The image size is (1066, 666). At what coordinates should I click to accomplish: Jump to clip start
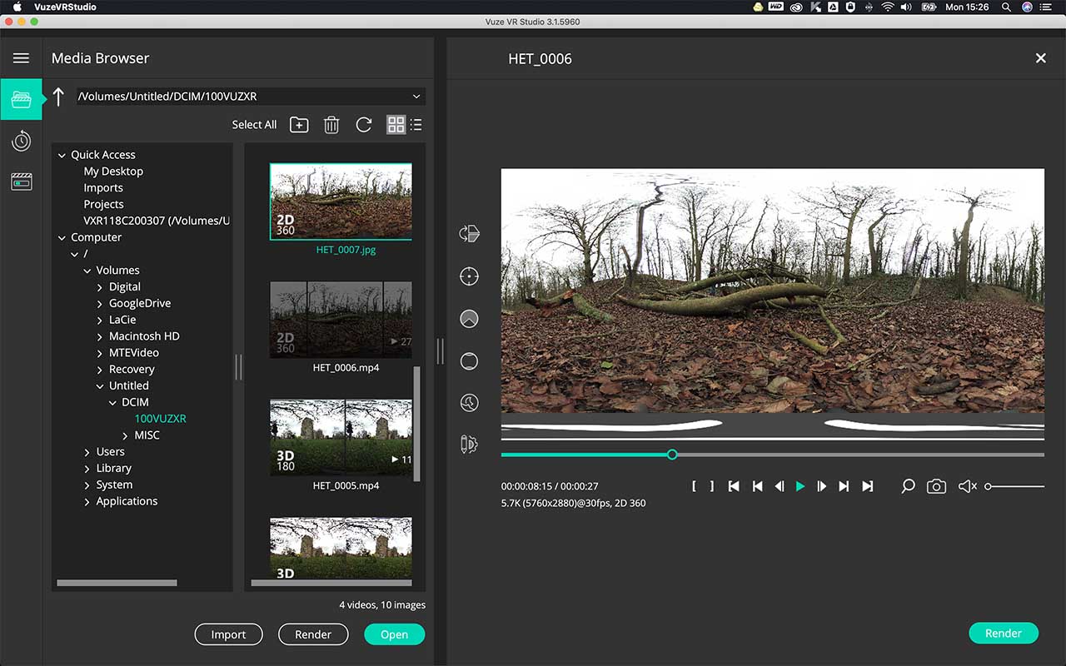click(734, 486)
